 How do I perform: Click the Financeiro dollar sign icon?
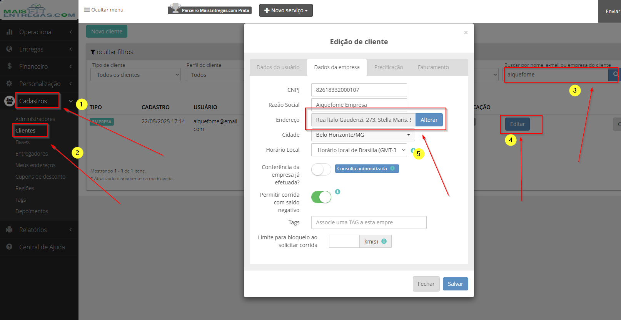tap(10, 66)
